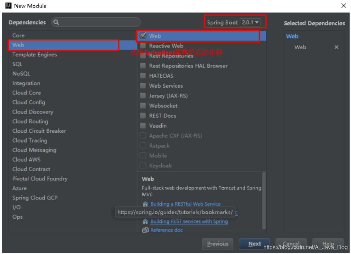This screenshot has width=351, height=254.
Task: Open the Reference doc link
Action: [167, 230]
